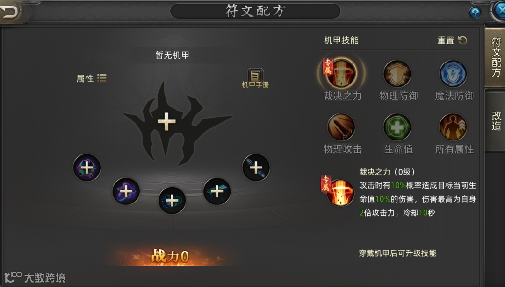Add a mecha via the central plus slot
The width and height of the screenshot is (505, 287).
[x=166, y=121]
